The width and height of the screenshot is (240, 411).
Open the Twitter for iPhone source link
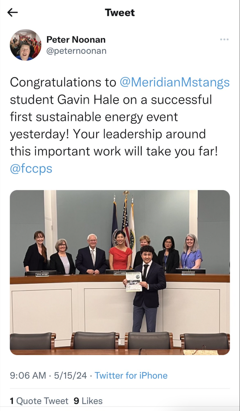131,375
